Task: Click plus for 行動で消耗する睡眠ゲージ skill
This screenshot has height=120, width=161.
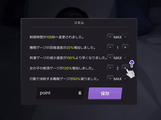Action: click(x=125, y=79)
